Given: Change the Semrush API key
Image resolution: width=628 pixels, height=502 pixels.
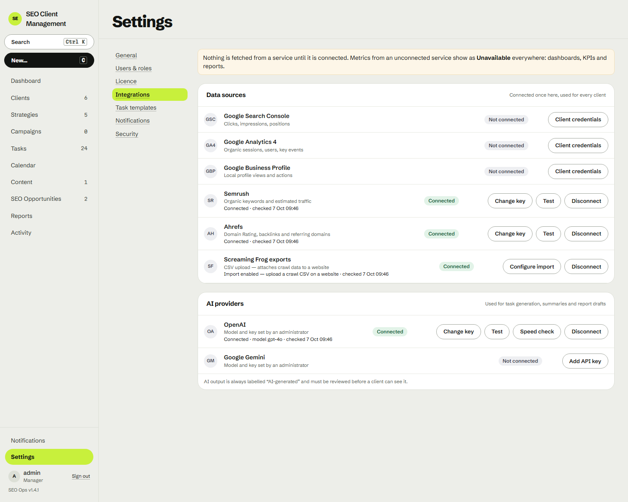Looking at the screenshot, I should (510, 201).
